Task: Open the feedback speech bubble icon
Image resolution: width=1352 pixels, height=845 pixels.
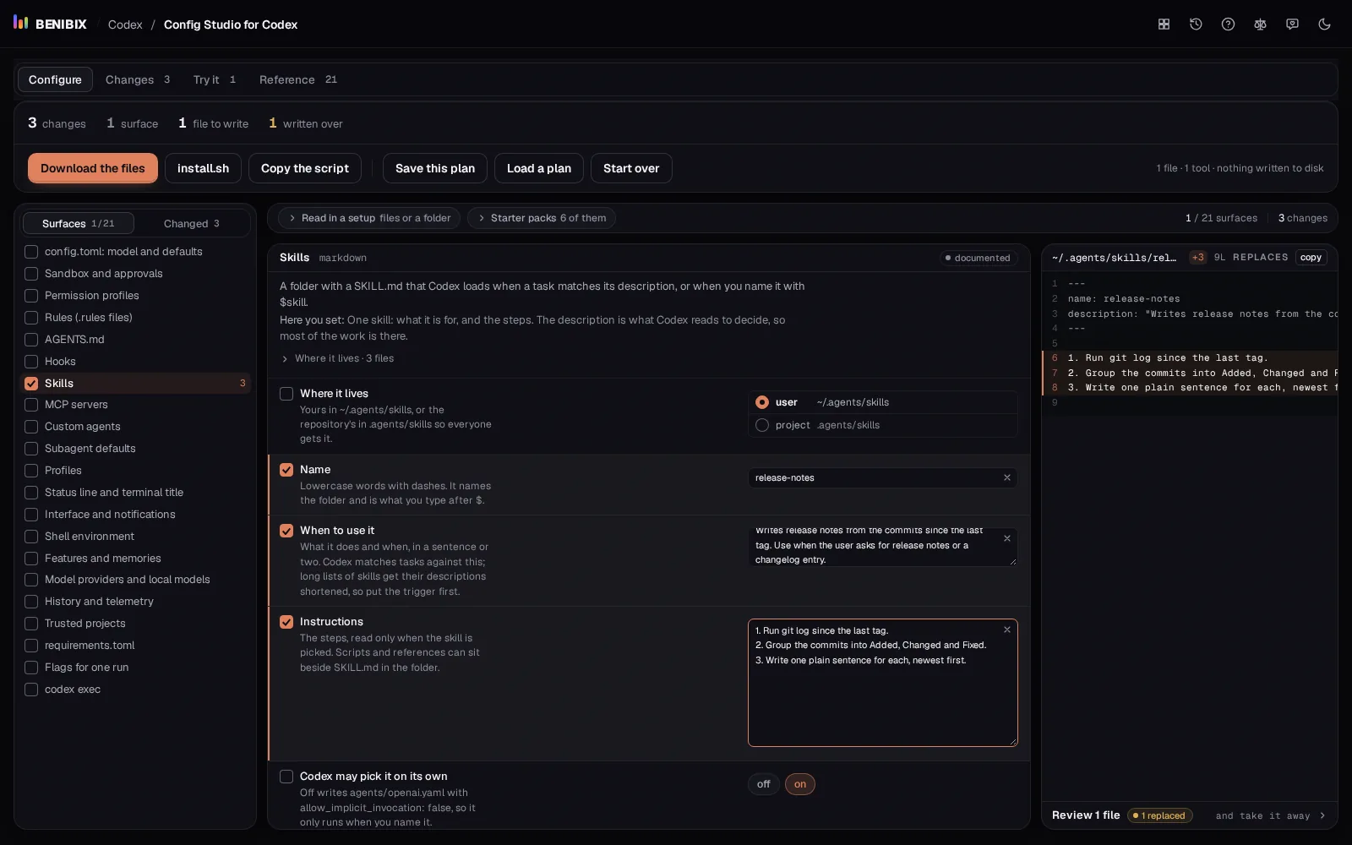Action: point(1292,25)
